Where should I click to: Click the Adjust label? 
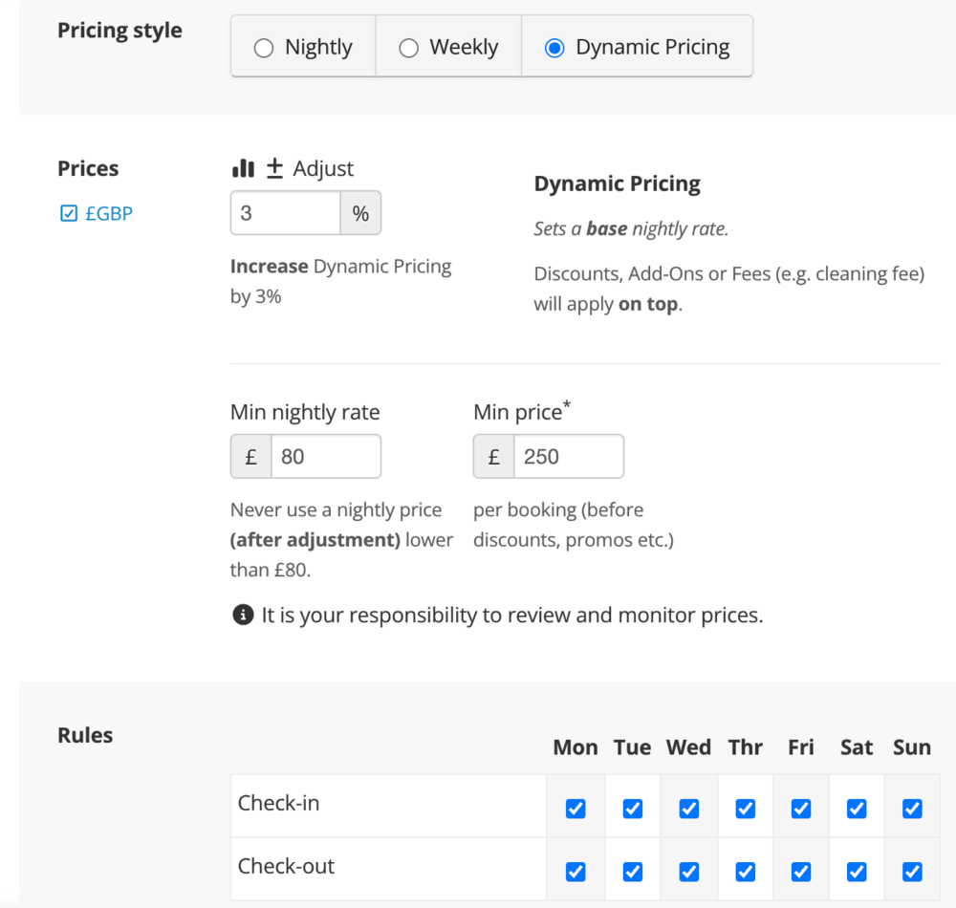pos(323,167)
